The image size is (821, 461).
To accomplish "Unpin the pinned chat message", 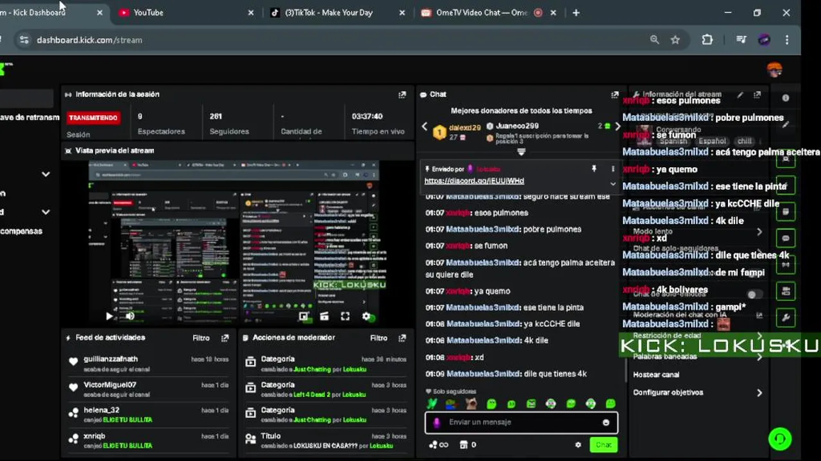I will 594,168.
